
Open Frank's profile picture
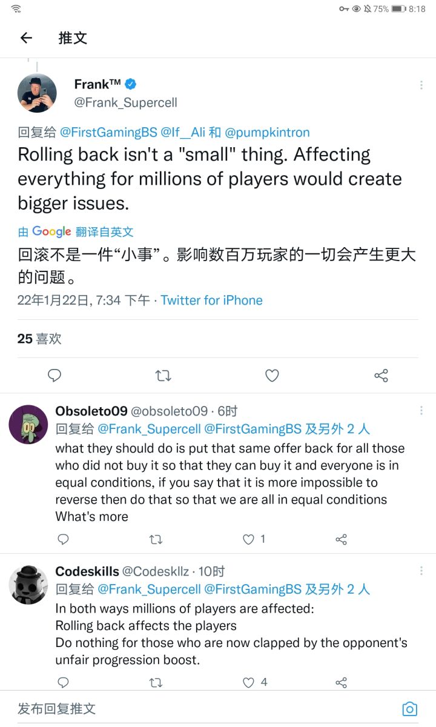point(36,93)
